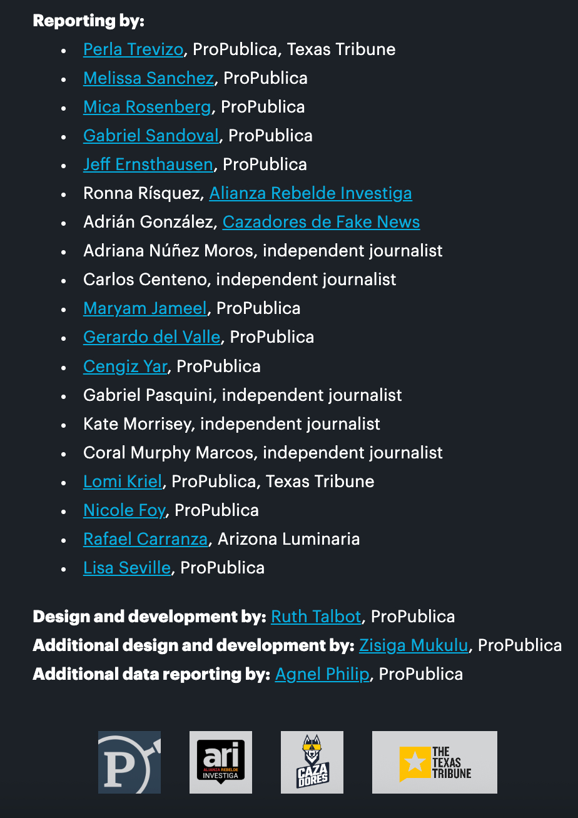578x818 pixels.
Task: Follow the Rafael Carranza link
Action: [145, 538]
